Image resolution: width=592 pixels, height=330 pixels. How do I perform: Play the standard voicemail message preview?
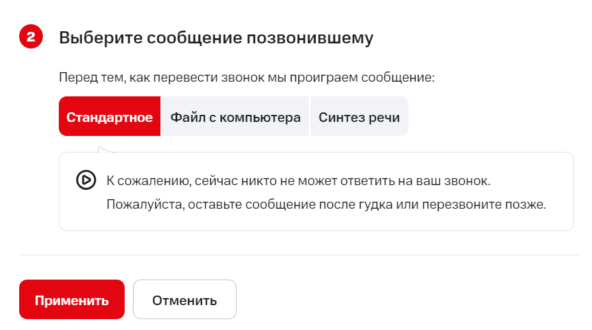click(x=86, y=181)
